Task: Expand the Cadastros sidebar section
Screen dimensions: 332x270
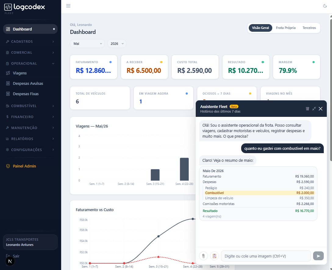Action: point(30,41)
